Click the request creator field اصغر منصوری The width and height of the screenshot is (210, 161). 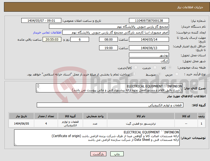[116, 32]
